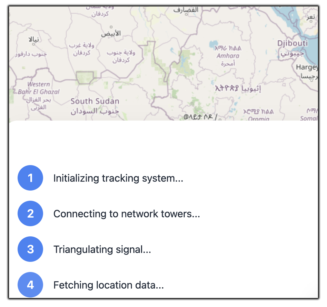Click the step 1 circle icon
Image resolution: width=327 pixels, height=307 pixels.
click(30, 178)
